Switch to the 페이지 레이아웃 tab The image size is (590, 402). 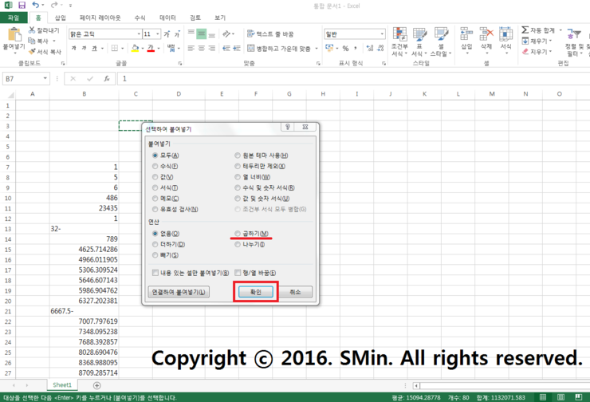(100, 18)
